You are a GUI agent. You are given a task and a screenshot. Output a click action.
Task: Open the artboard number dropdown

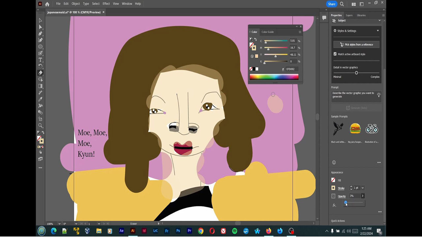point(99,224)
